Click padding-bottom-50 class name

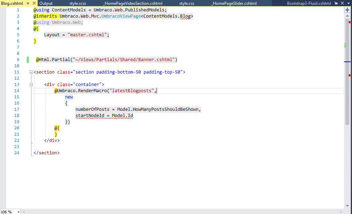point(118,72)
